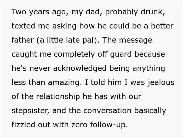183x138 pixels.
Task: Click the word "completely"
Action: (x=74, y=54)
